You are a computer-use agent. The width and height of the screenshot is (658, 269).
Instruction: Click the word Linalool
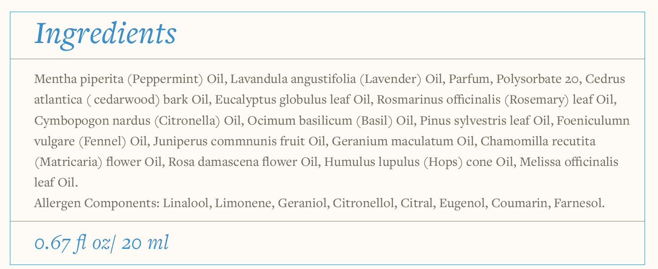click(x=187, y=204)
